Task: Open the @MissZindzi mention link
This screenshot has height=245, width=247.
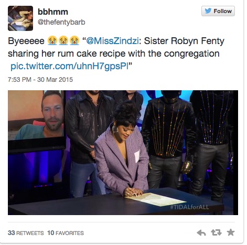Action: (112, 41)
